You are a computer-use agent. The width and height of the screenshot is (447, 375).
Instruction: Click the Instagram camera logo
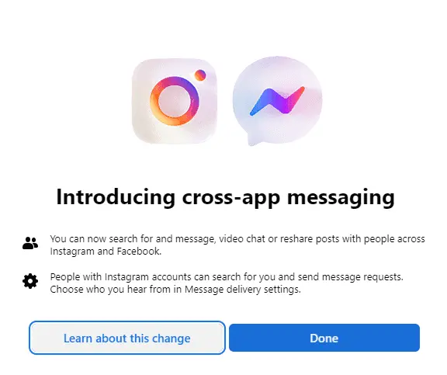pyautogui.click(x=175, y=101)
